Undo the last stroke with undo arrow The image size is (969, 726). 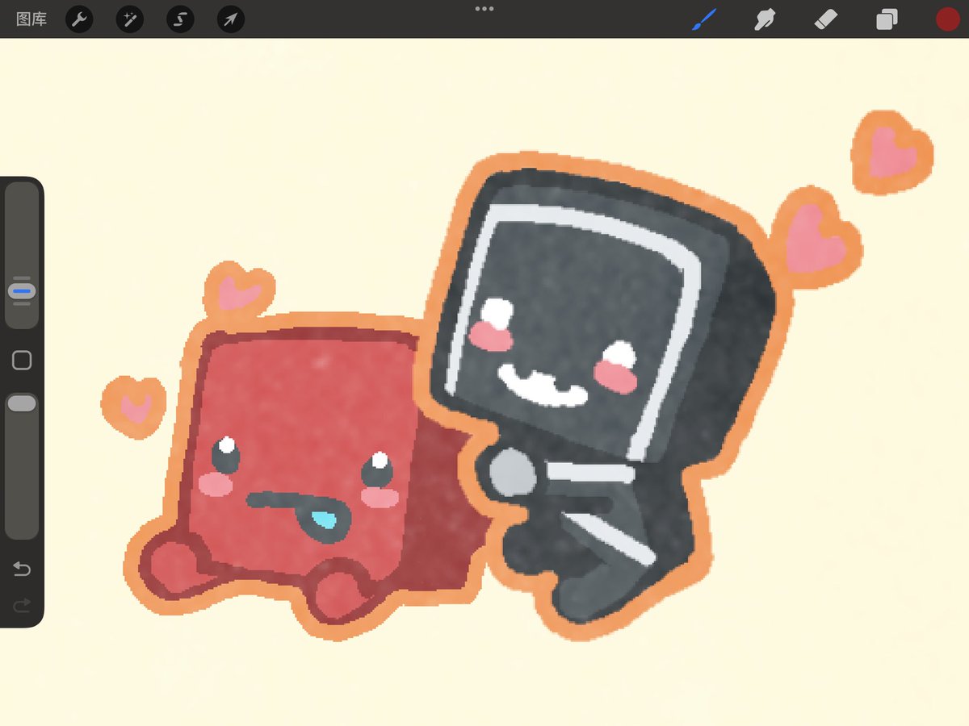pyautogui.click(x=22, y=570)
